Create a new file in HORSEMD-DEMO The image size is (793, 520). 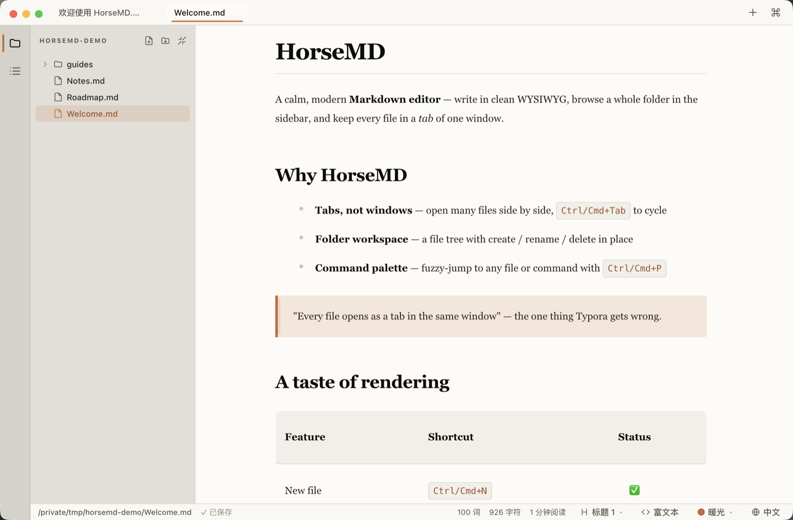(149, 41)
